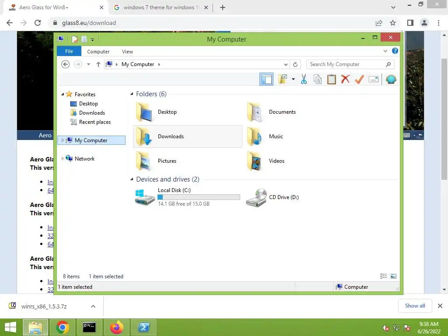
Task: Bookmark this page with star icon
Action: [393, 23]
